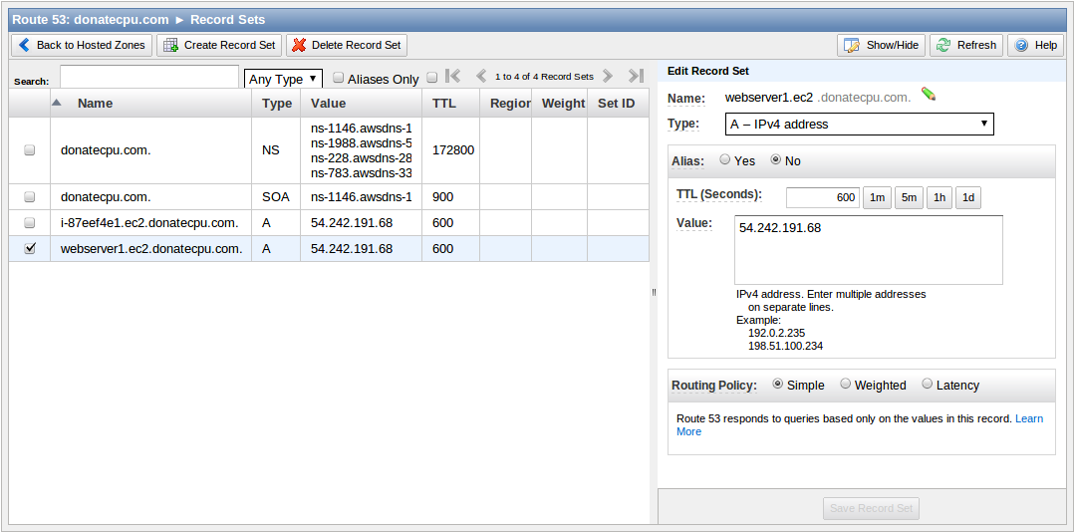
Task: Jump to last page of record sets
Action: point(637,76)
